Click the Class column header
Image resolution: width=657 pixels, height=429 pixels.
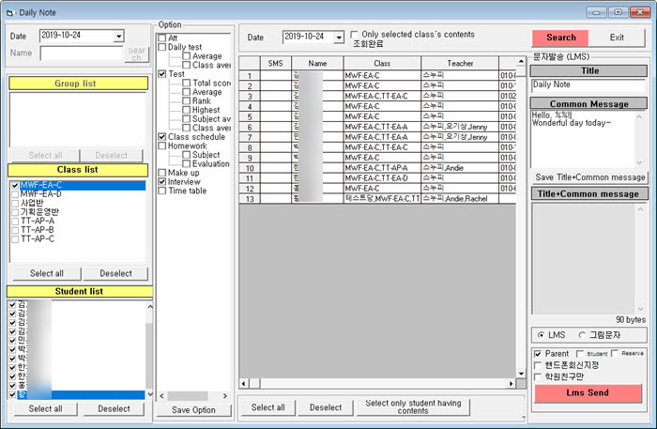tap(382, 63)
